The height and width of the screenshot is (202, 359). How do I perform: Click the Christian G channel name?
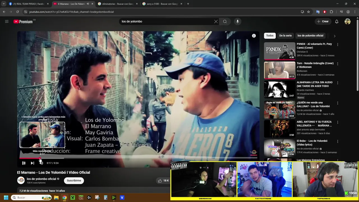pyautogui.click(x=302, y=52)
